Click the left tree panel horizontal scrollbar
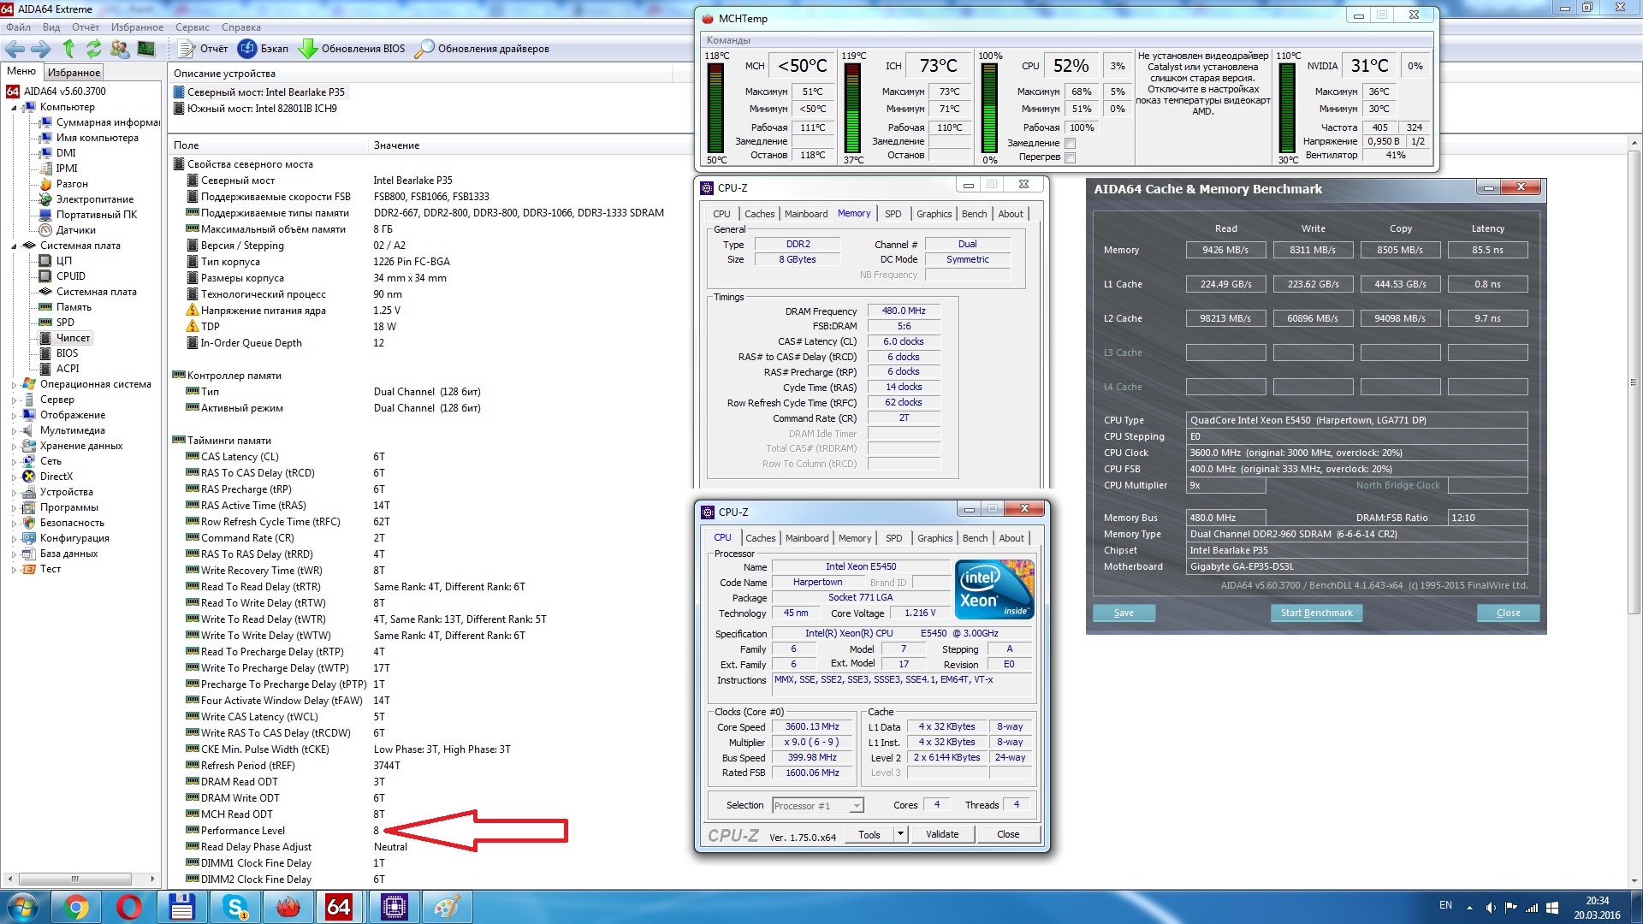Screen dimensions: 1643x924 75,879
